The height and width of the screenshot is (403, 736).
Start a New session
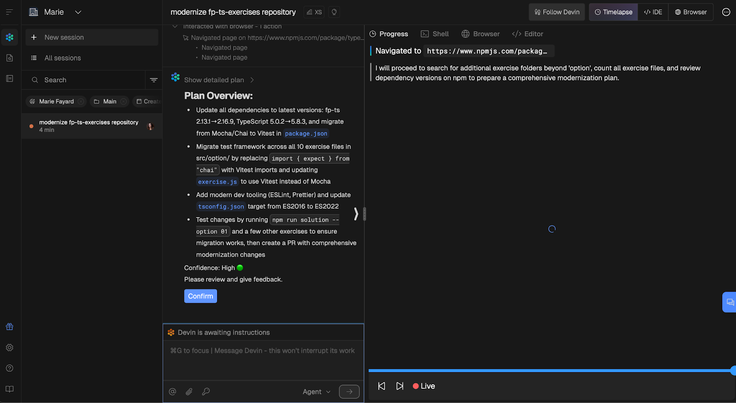[x=92, y=37]
